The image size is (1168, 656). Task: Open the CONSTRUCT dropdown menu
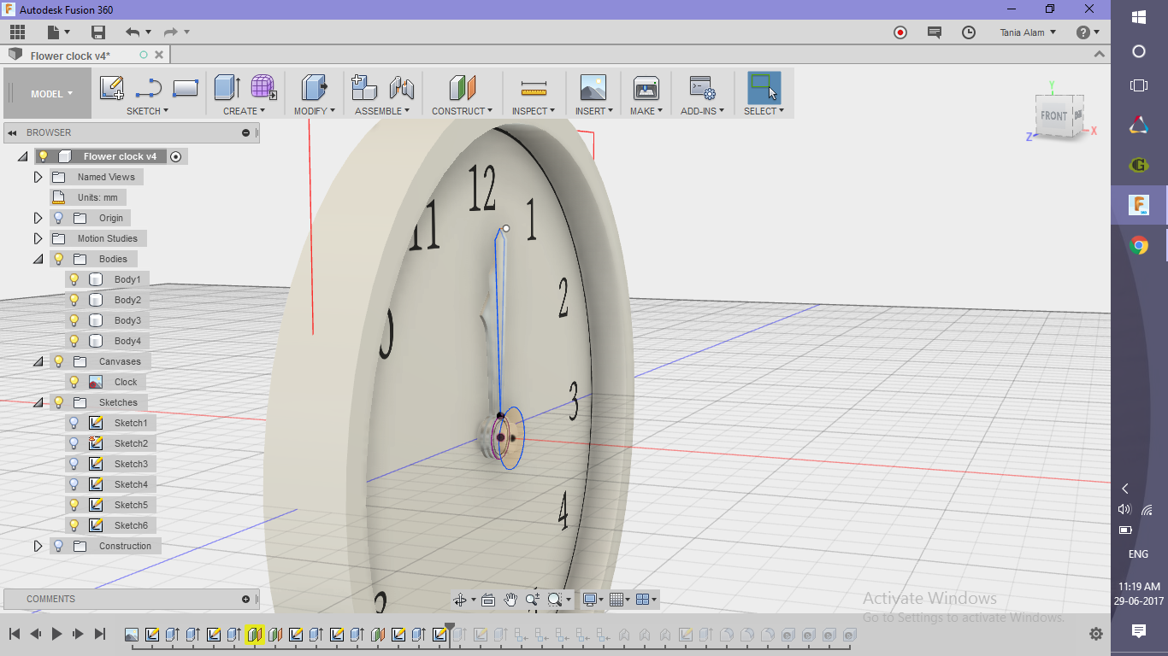pyautogui.click(x=463, y=111)
